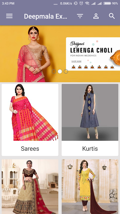Select the third carousel dot indicator

[66, 71]
